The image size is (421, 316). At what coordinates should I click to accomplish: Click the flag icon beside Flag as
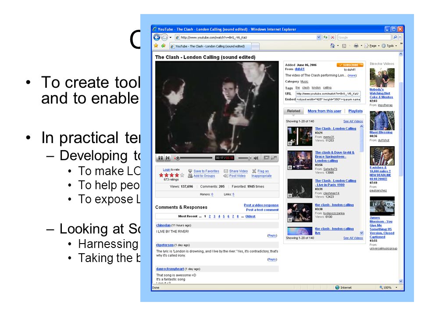pyautogui.click(x=254, y=171)
